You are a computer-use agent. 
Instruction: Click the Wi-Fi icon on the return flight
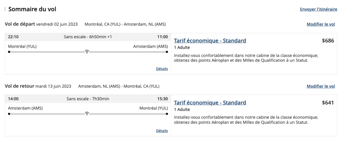87,113
